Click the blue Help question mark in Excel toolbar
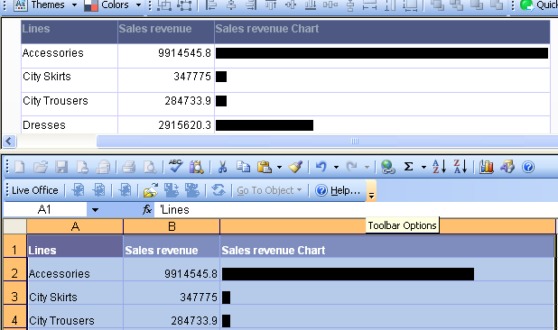This screenshot has height=330, width=558. (528, 167)
